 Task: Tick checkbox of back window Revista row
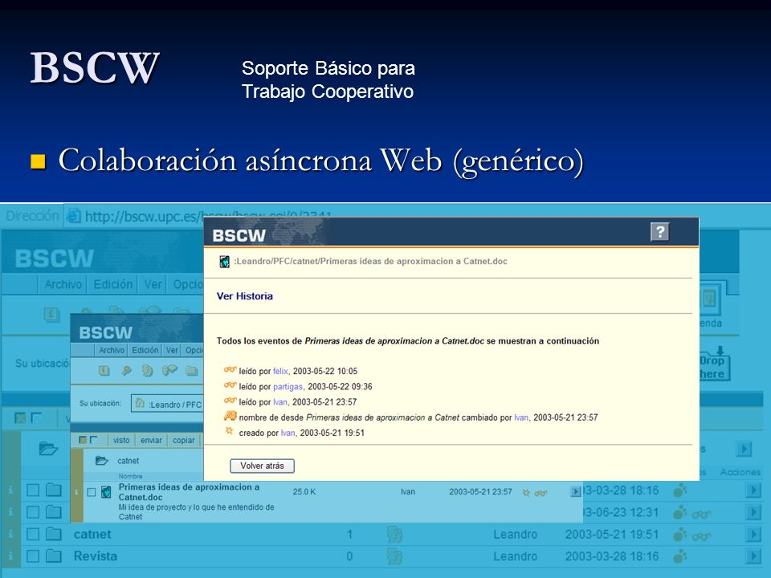coord(33,556)
